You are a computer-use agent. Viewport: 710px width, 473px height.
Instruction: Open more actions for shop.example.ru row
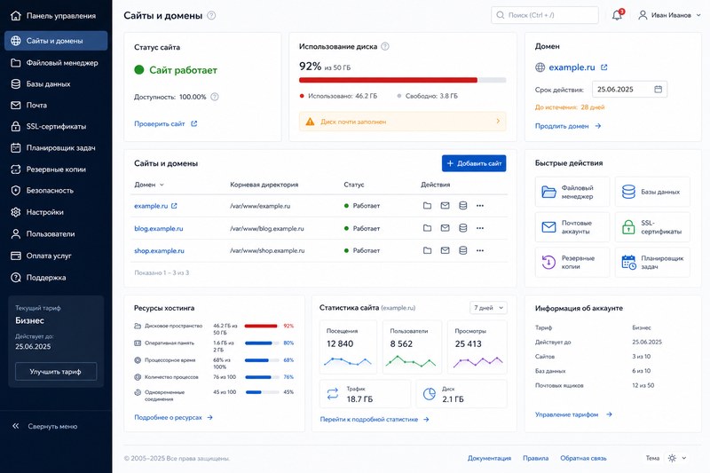click(480, 250)
